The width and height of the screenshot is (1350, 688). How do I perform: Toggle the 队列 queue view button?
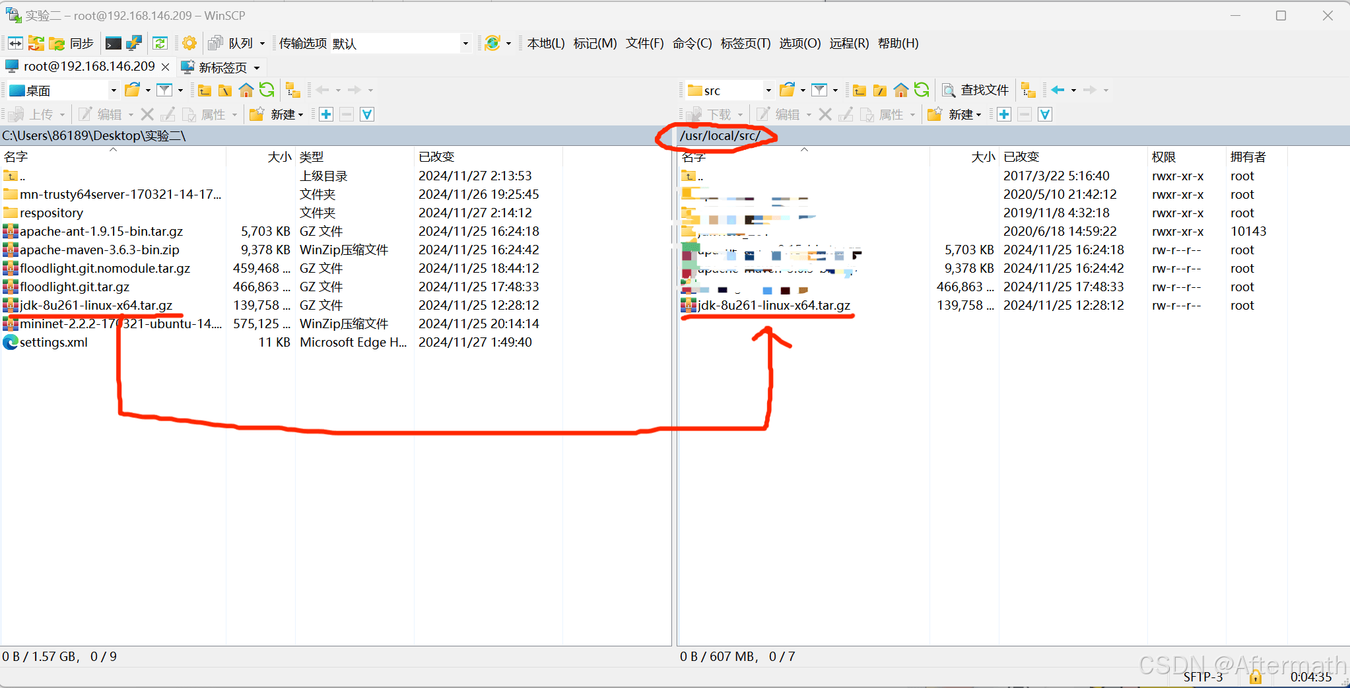(x=230, y=44)
